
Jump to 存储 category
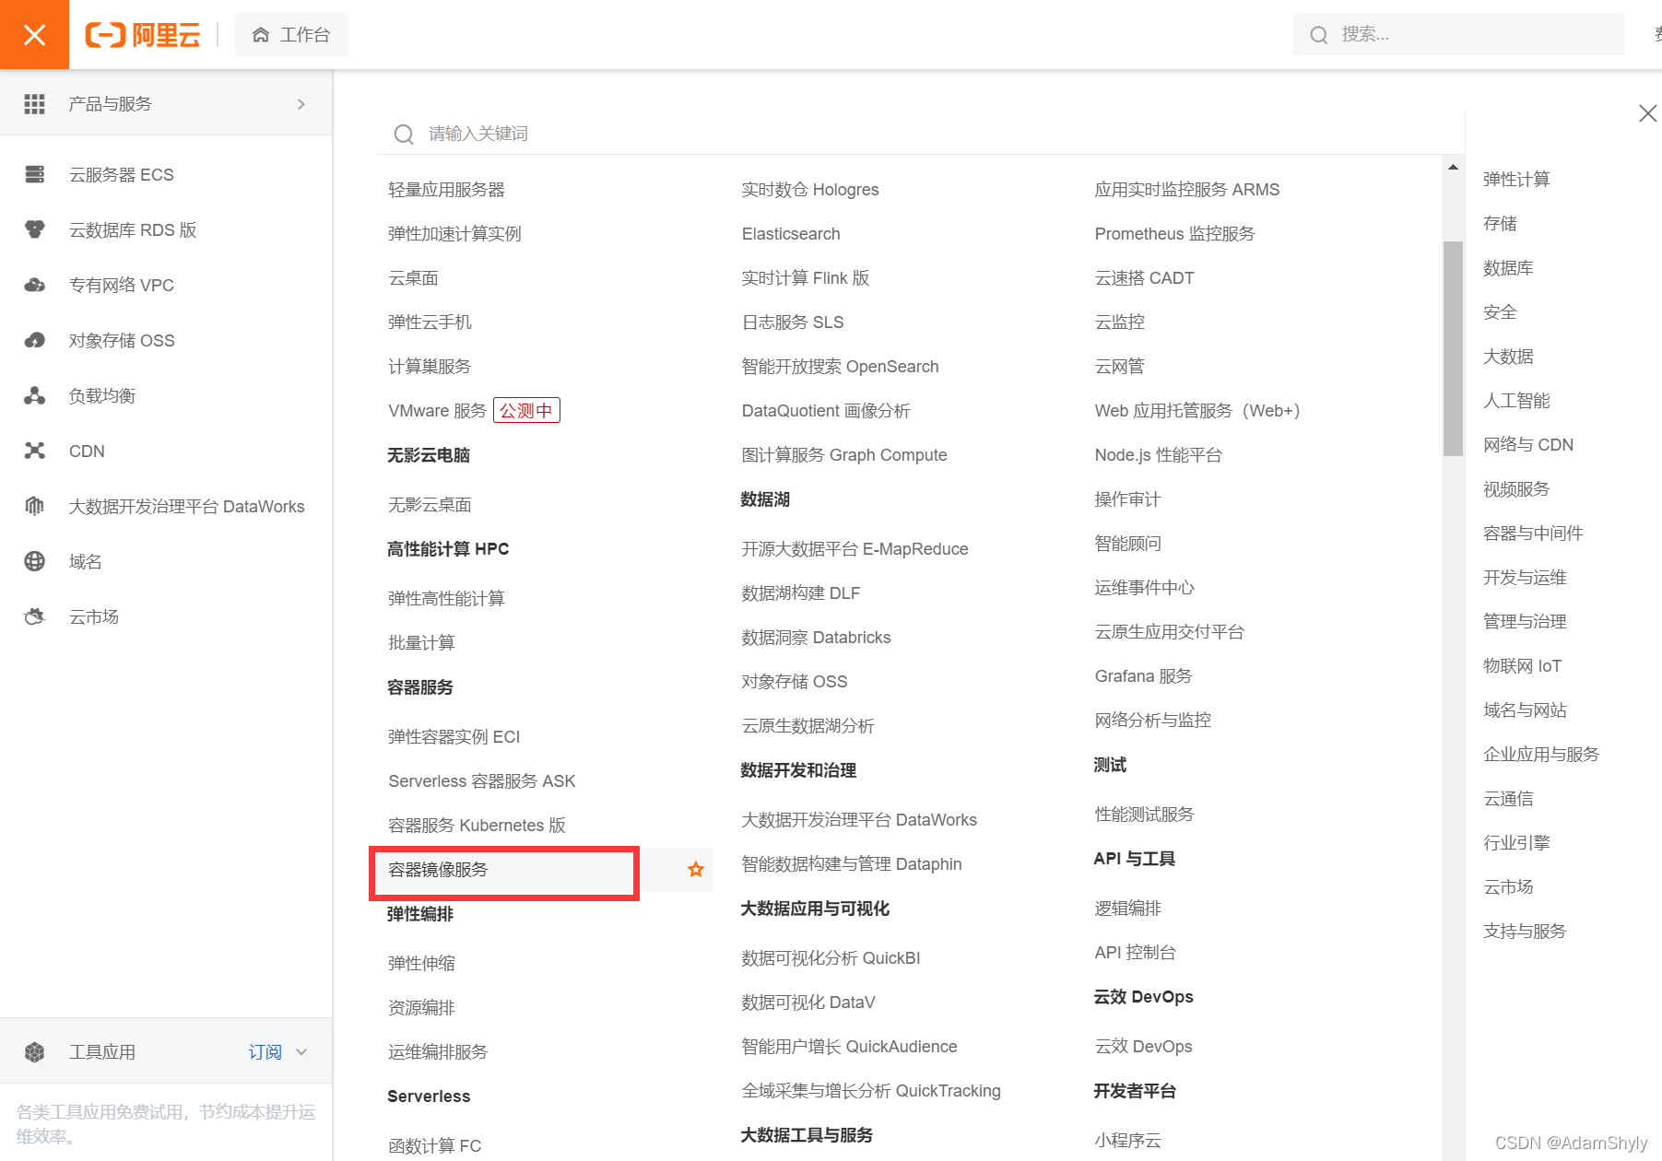pos(1500,224)
